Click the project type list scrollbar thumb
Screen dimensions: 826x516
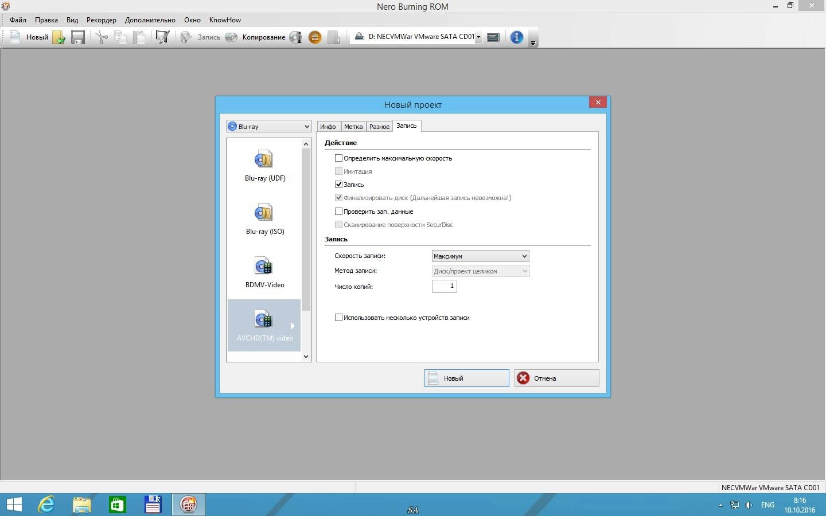[306, 229]
